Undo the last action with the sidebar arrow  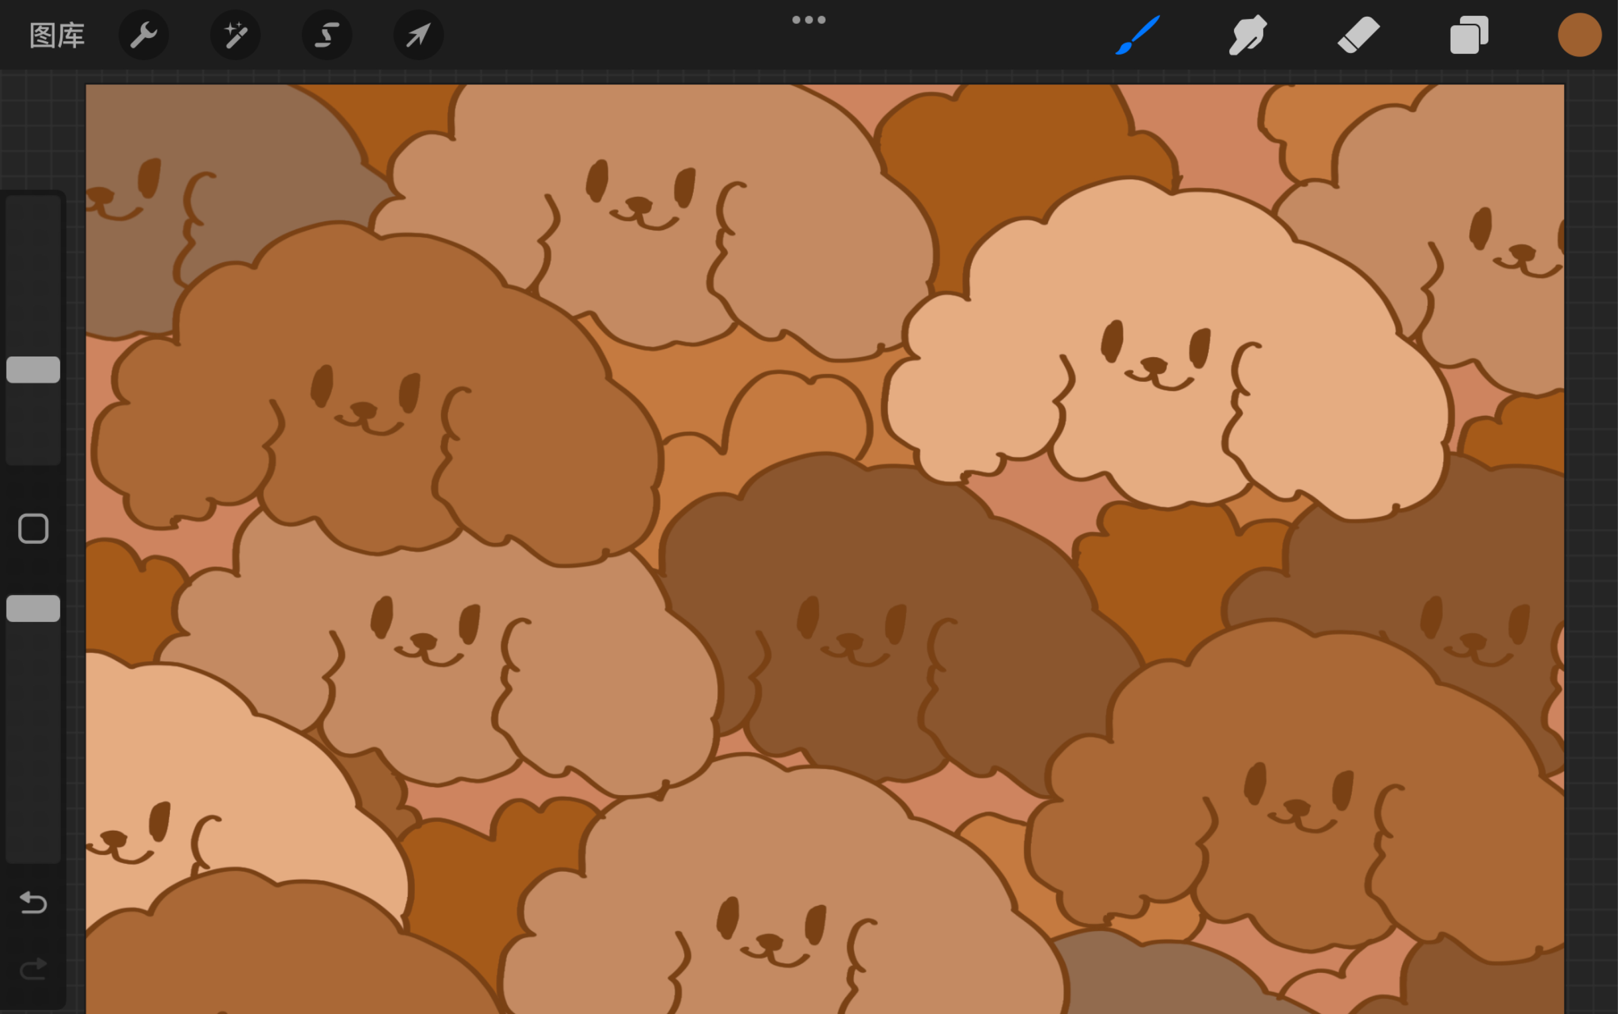(33, 903)
